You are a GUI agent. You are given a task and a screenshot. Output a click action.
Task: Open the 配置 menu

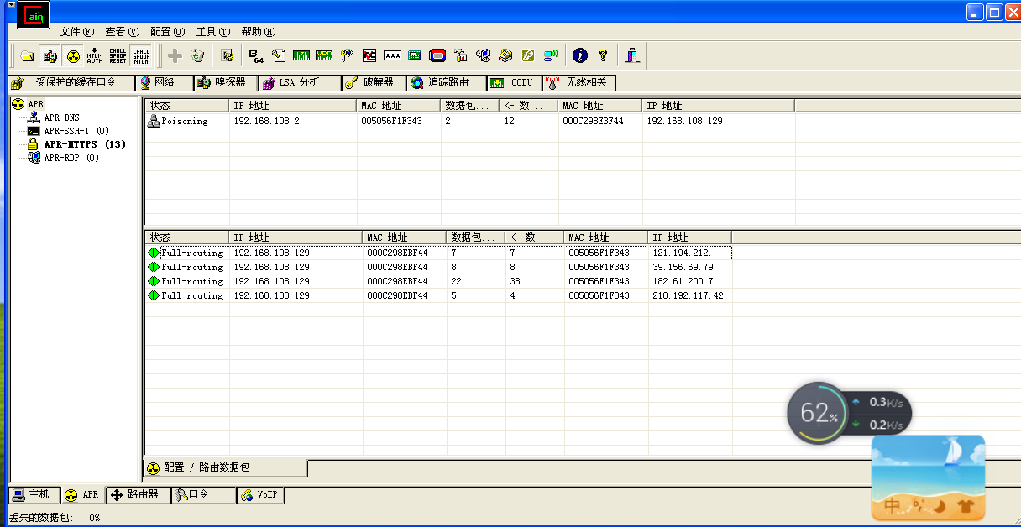coord(167,32)
